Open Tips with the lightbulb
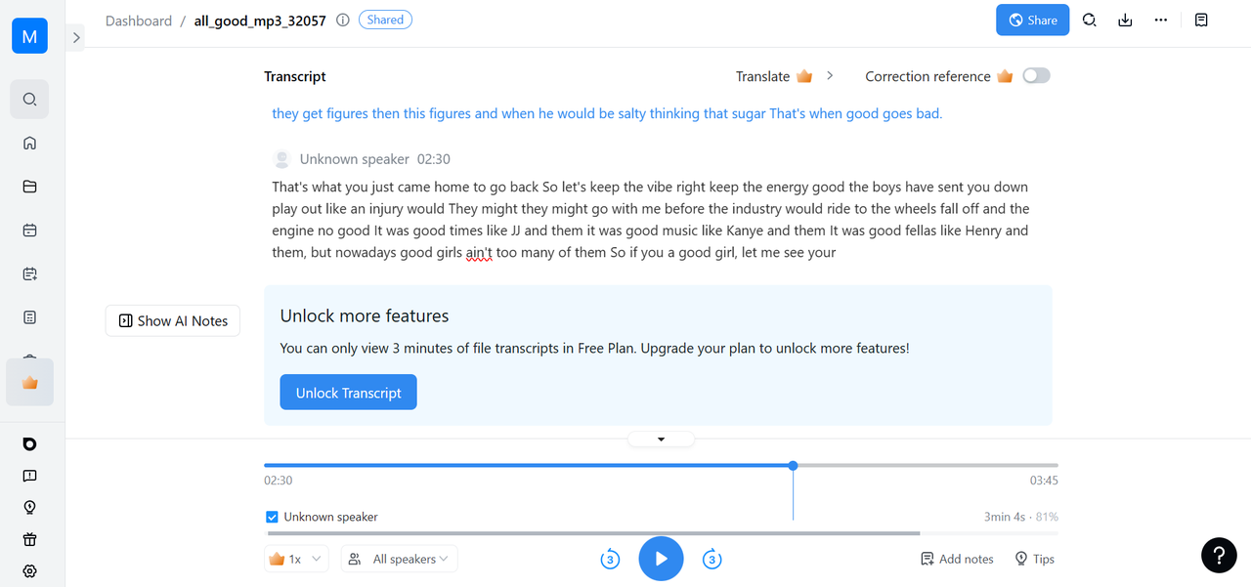The width and height of the screenshot is (1251, 587). pos(1034,559)
